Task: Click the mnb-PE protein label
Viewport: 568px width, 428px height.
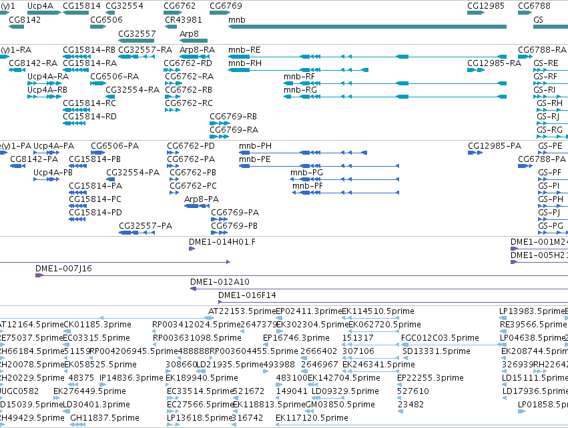Action: [x=255, y=159]
